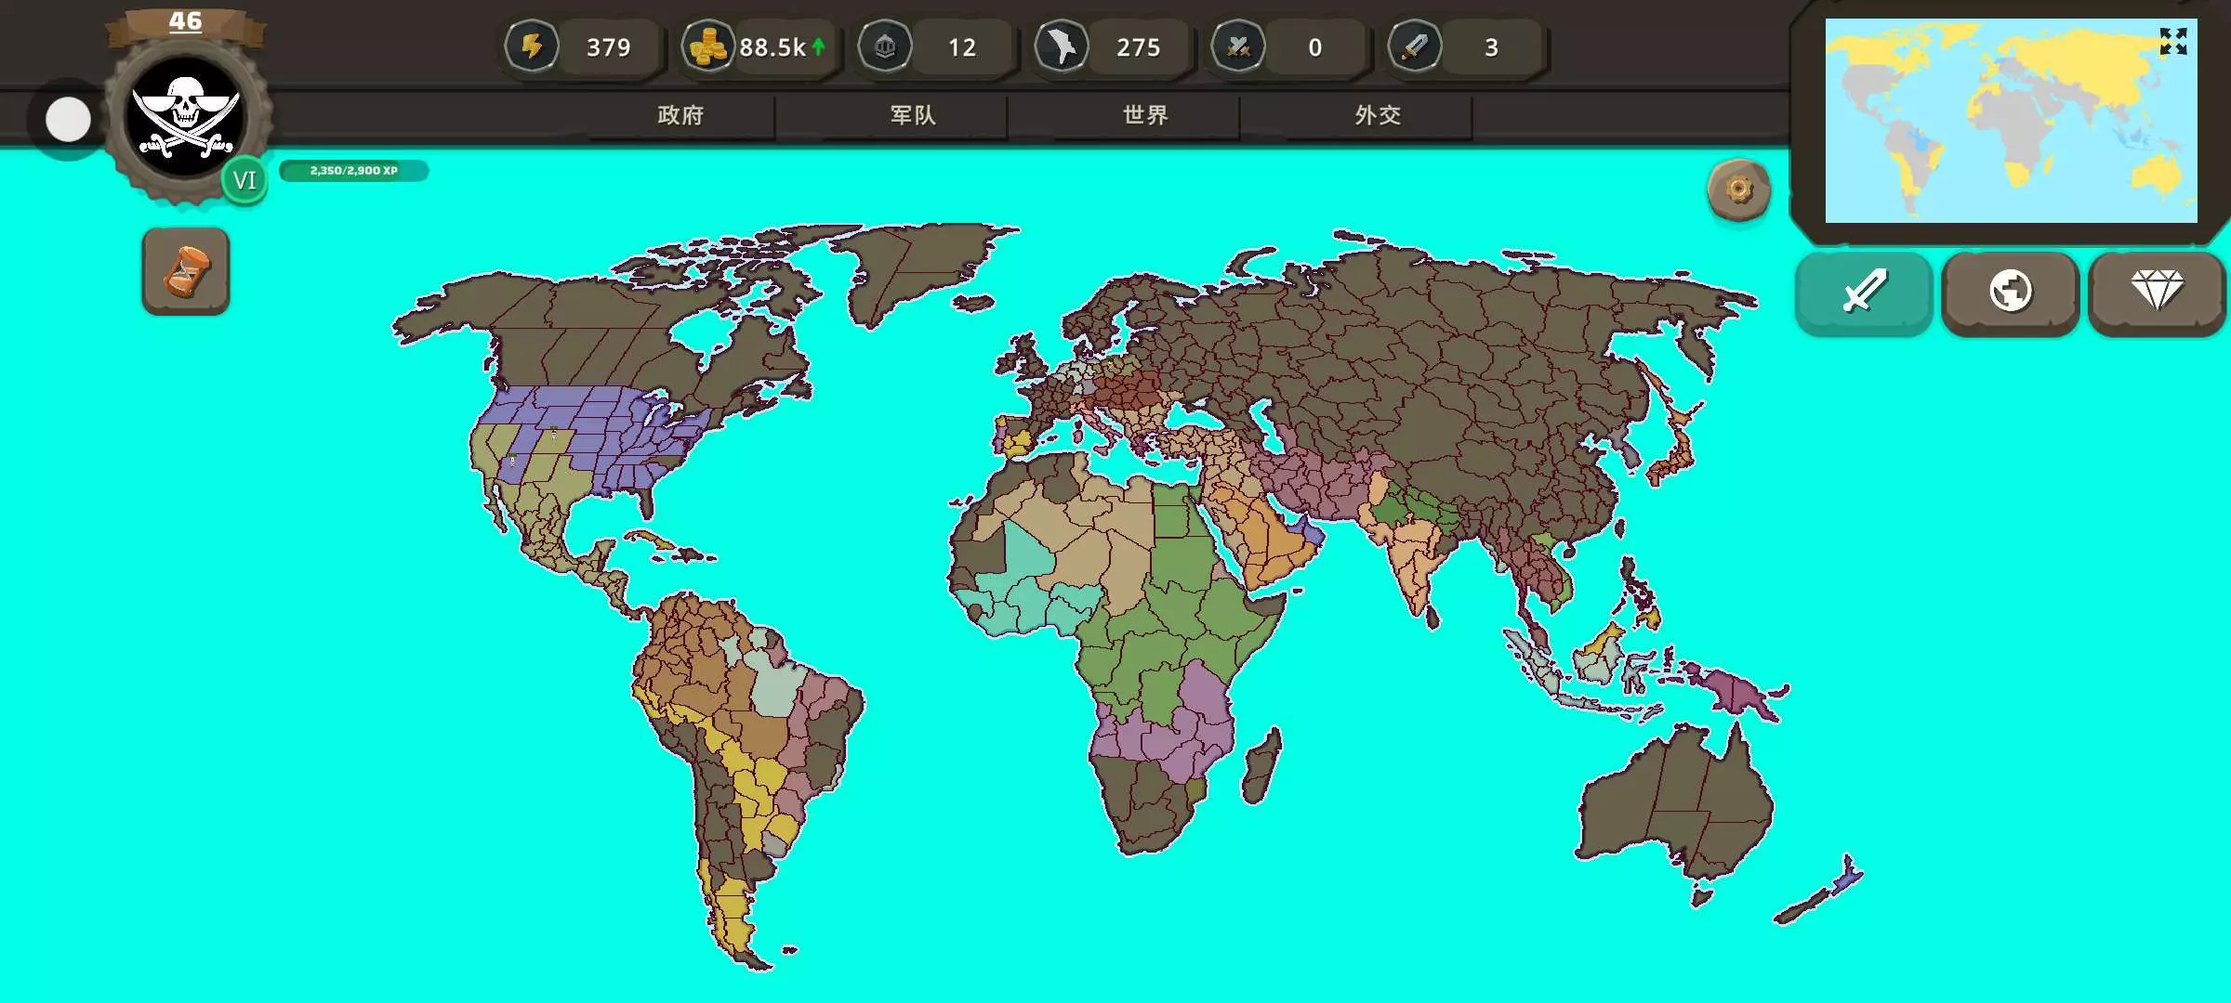This screenshot has height=1003, width=2231.
Task: Click the level VI rank badge
Action: [x=244, y=180]
